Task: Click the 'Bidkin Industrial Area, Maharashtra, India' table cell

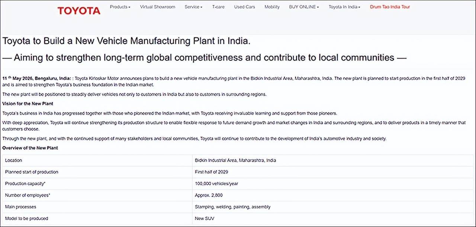Action: [x=333, y=160]
